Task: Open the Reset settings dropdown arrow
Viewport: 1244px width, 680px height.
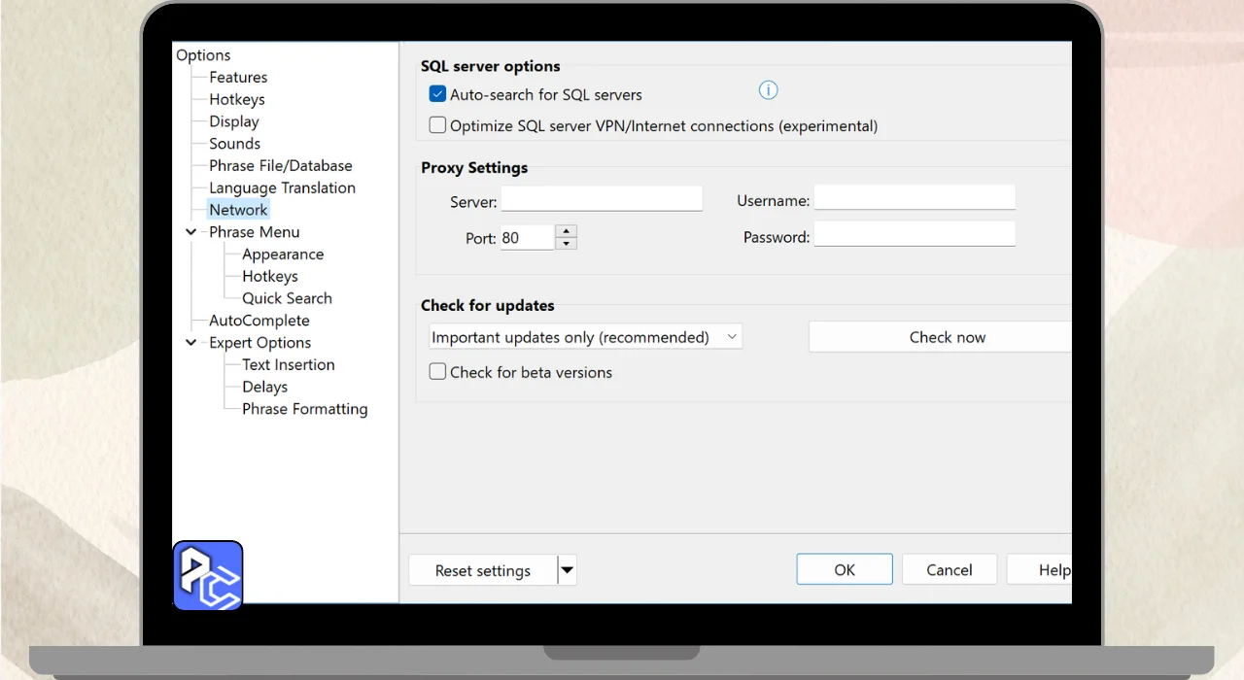Action: click(568, 570)
